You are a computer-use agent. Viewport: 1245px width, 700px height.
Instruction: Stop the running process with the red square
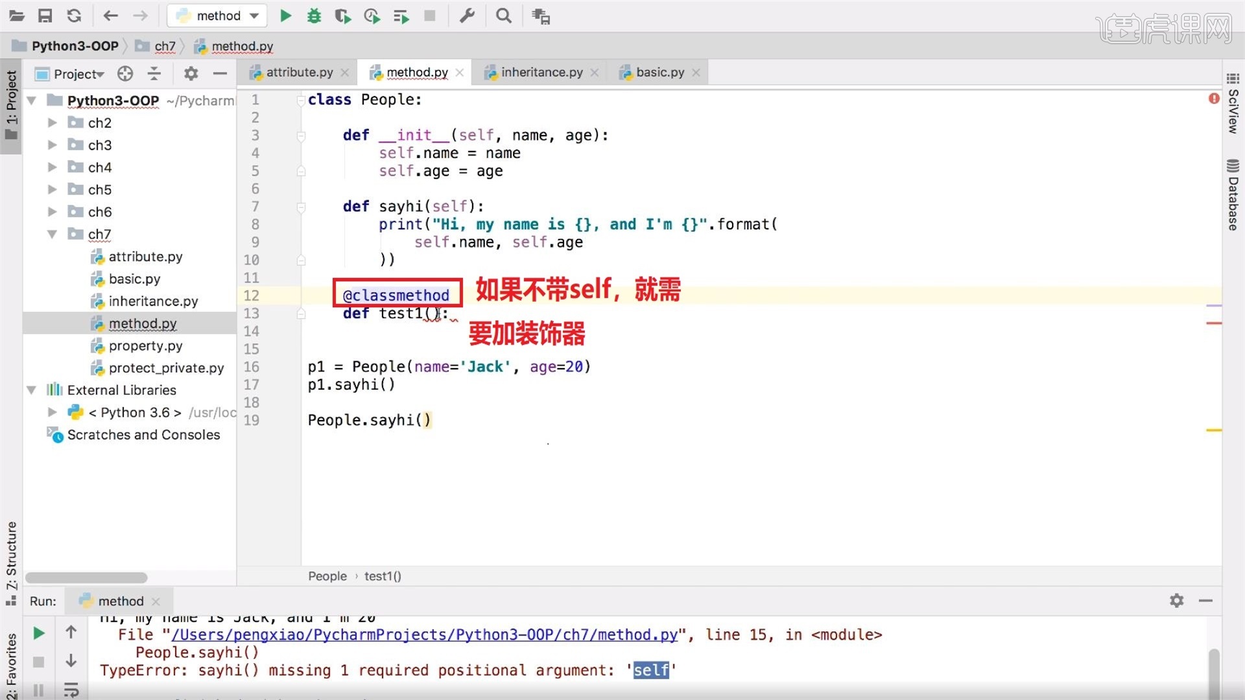(38, 661)
